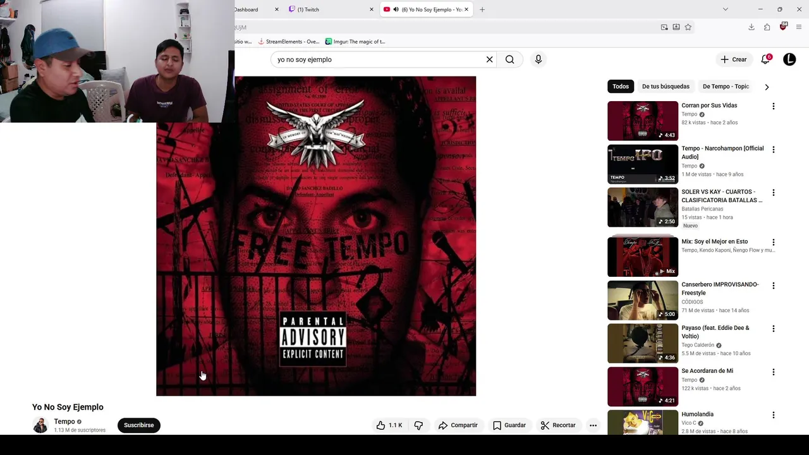Screen dimensions: 809x455
Task: Open the SOLER VS KAY video thumbnail
Action: [643, 207]
